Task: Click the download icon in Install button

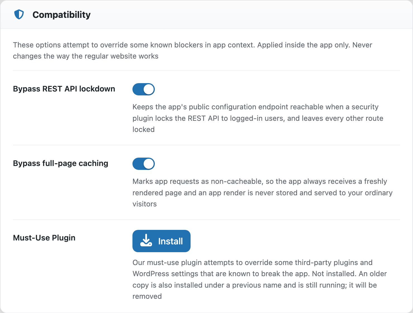Action: (146, 241)
